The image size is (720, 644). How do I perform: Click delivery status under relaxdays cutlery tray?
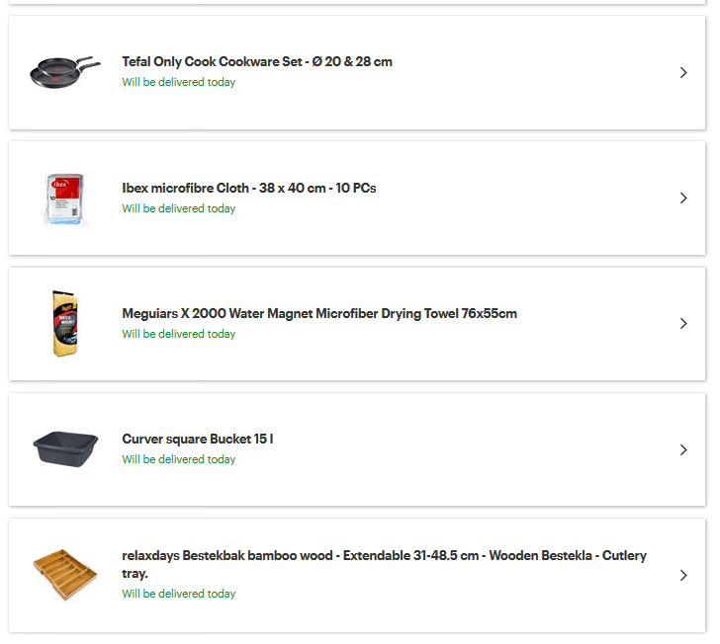[179, 594]
